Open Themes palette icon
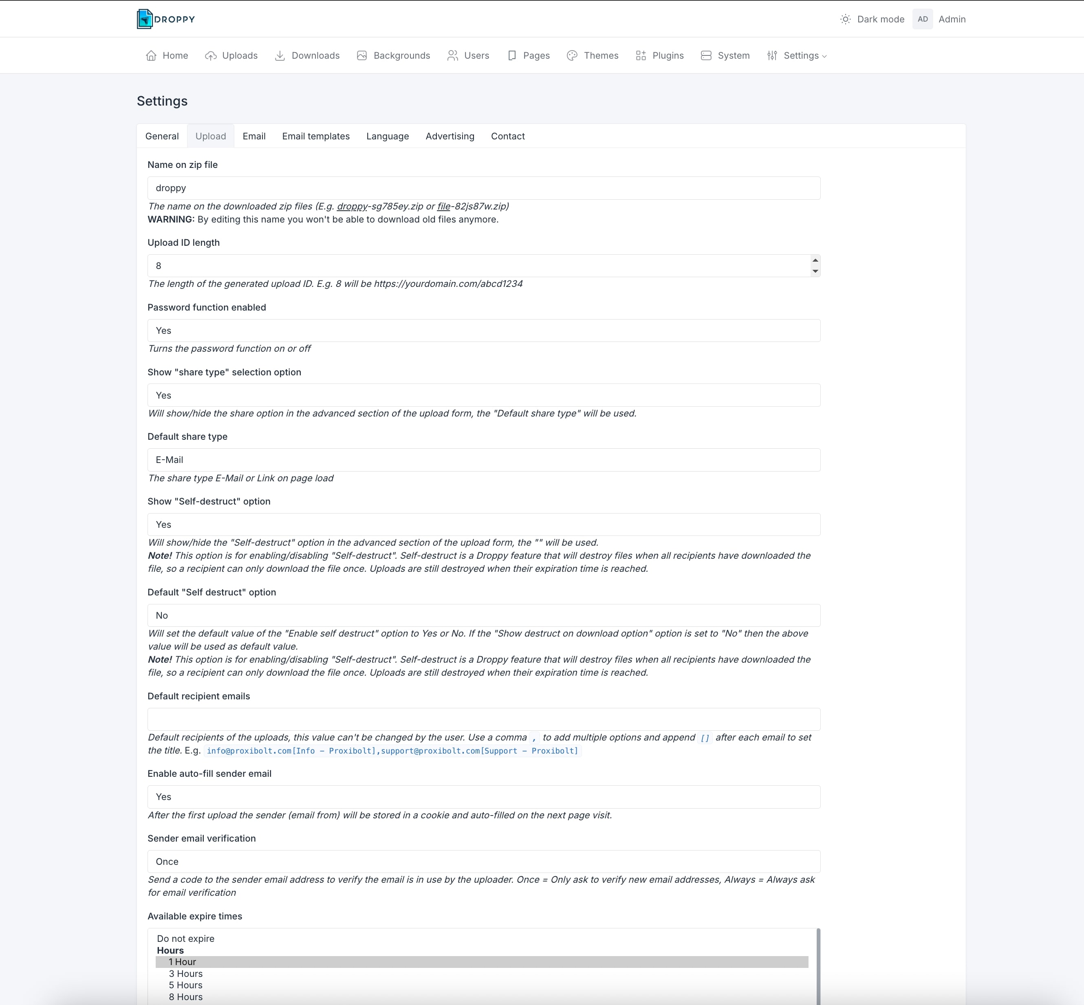This screenshot has height=1005, width=1084. pyautogui.click(x=572, y=55)
